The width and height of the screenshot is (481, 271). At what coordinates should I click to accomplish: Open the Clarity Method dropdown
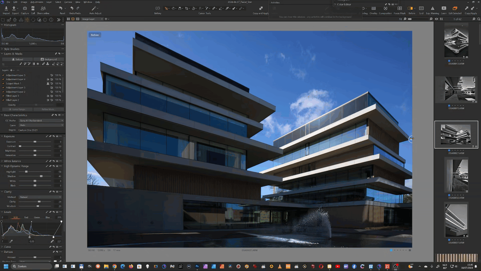[40, 197]
